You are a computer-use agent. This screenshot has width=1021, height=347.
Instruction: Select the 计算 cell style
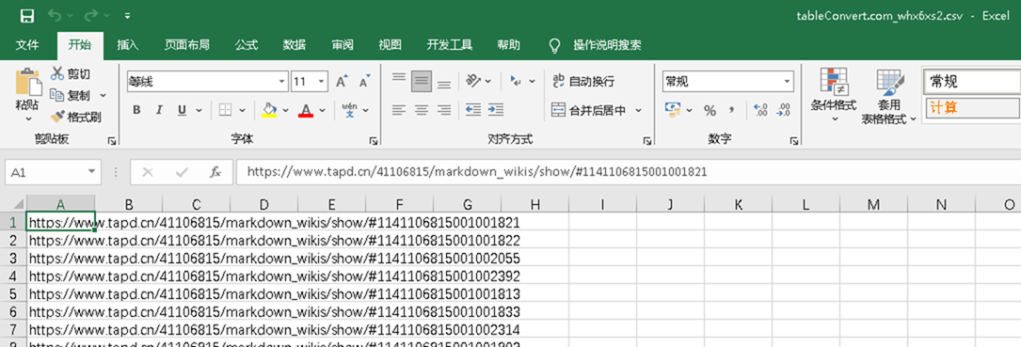coord(972,107)
